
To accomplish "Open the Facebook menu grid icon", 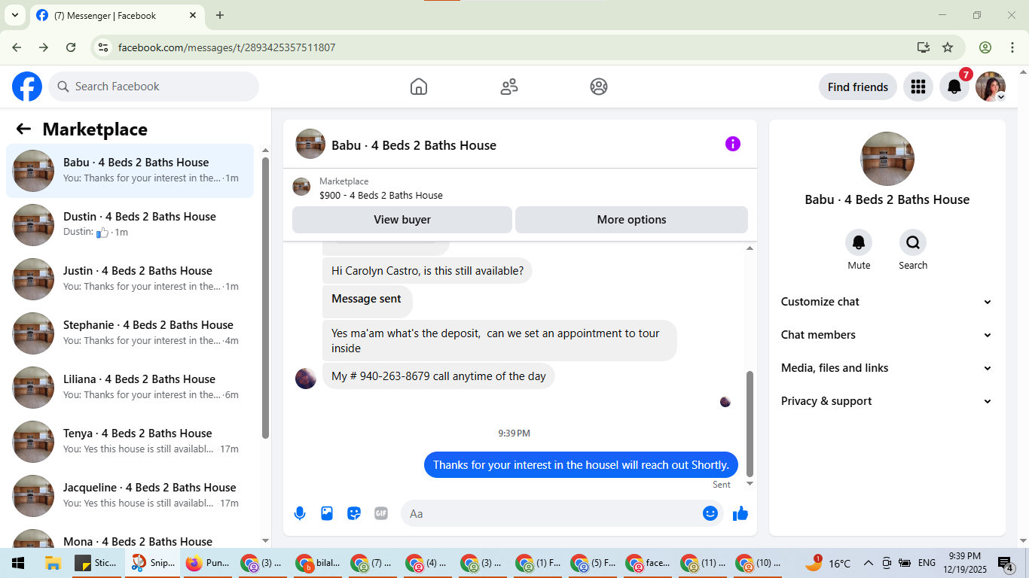I will point(918,87).
